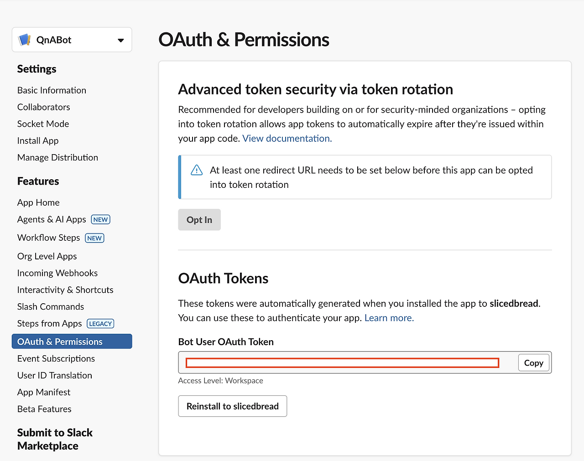The width and height of the screenshot is (584, 461).
Task: Click the NEW badge beside Agents & AI Apps
Action: coord(100,220)
